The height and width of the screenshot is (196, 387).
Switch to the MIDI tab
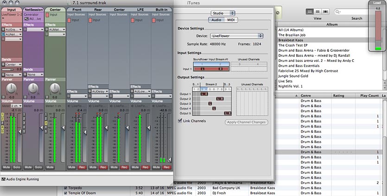pos(231,20)
